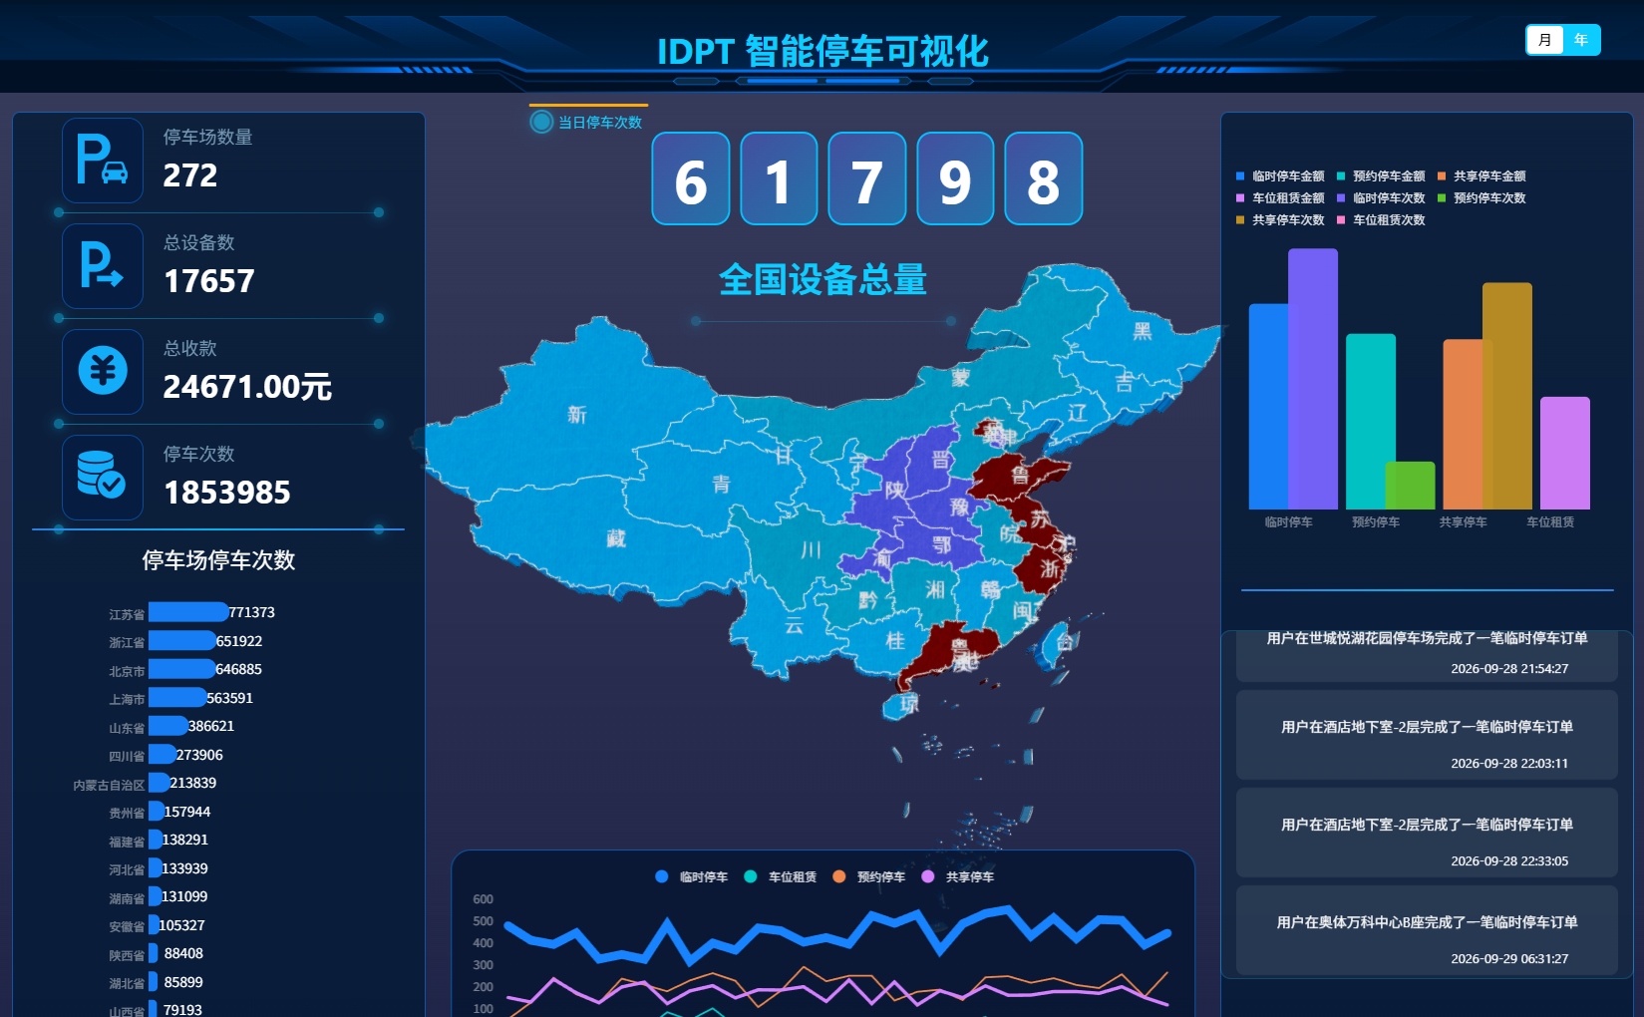Open the order card dated 2026-09-28 22:33:05
Screen dimensions: 1644x1017
coord(1427,833)
